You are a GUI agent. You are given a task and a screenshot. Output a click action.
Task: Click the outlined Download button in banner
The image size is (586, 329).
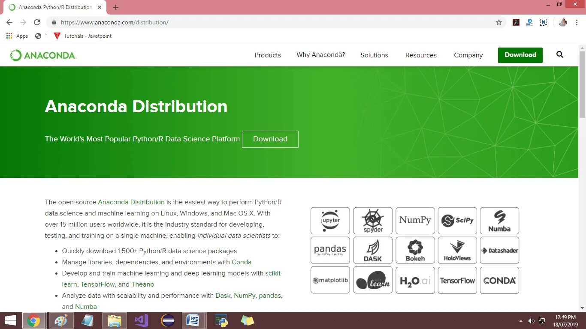click(270, 139)
